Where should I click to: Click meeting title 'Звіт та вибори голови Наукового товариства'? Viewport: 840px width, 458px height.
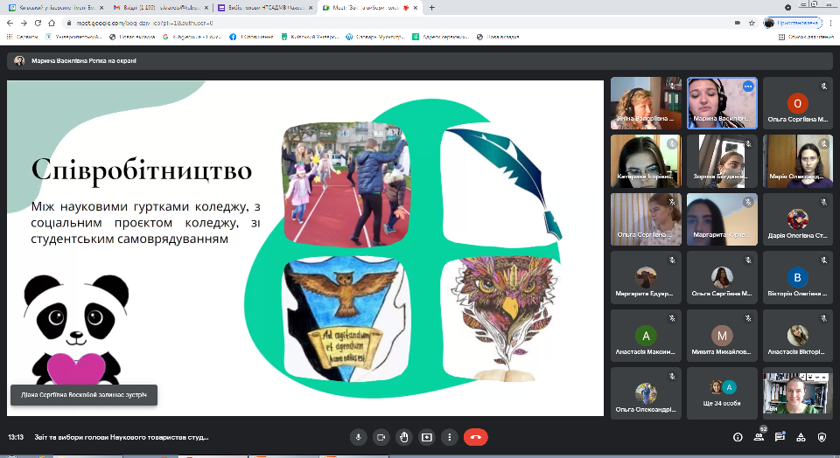coord(122,437)
